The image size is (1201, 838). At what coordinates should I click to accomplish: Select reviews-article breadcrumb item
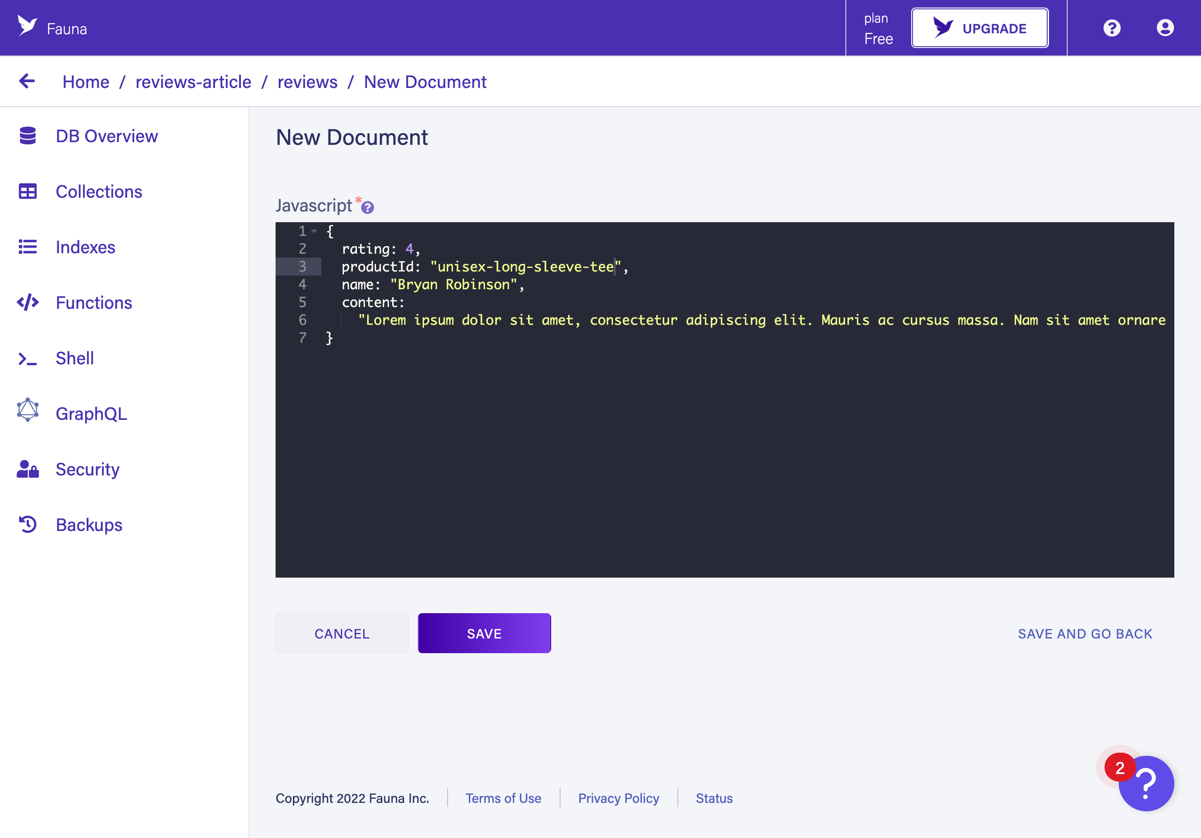click(x=193, y=82)
